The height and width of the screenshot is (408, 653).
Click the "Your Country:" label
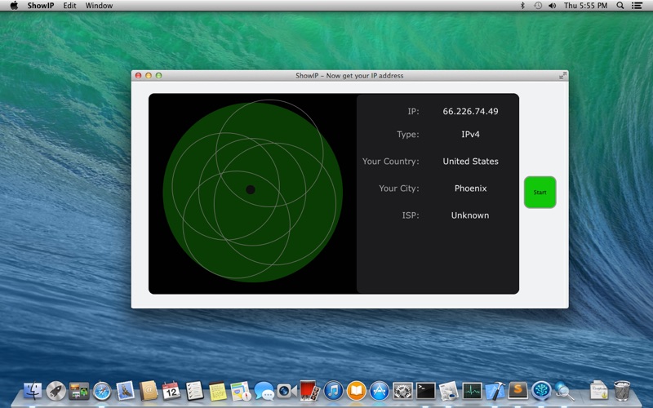[x=391, y=161]
